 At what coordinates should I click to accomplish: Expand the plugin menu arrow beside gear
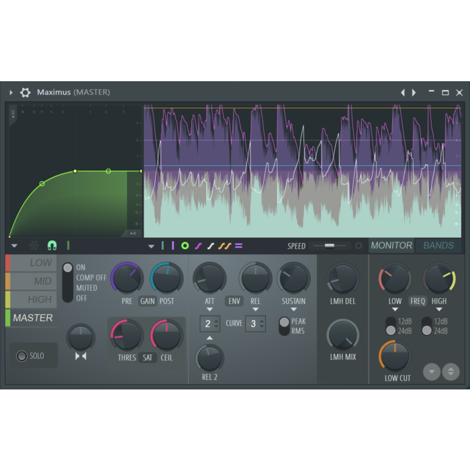[x=11, y=93]
